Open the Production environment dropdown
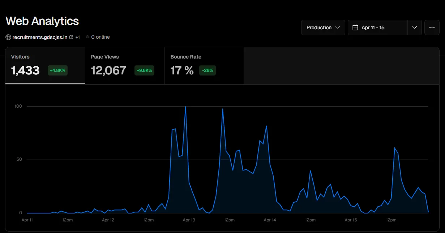 click(323, 27)
